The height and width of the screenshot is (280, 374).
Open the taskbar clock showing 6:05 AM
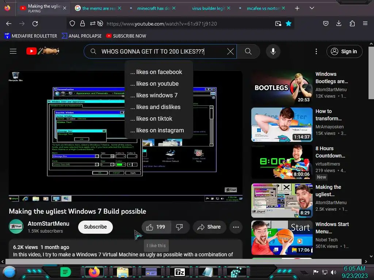click(x=354, y=272)
